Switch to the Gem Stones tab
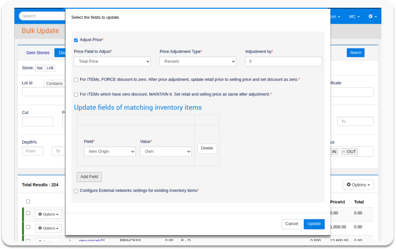The image size is (396, 249). [x=38, y=53]
